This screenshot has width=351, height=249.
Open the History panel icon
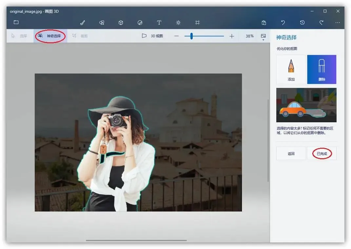[302, 23]
